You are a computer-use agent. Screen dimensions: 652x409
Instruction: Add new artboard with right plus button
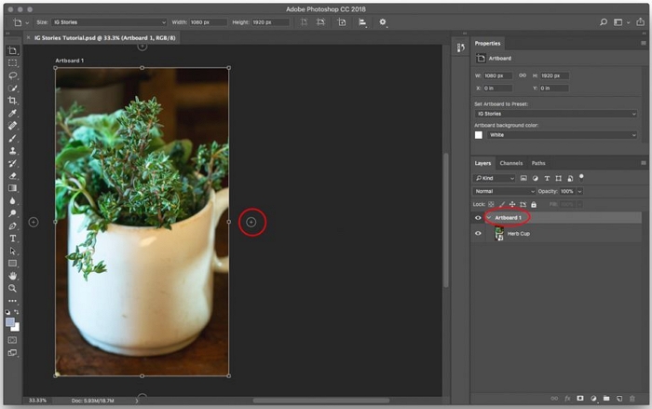click(x=251, y=222)
